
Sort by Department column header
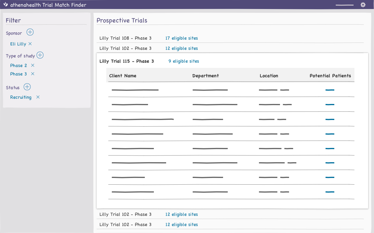[x=206, y=76]
